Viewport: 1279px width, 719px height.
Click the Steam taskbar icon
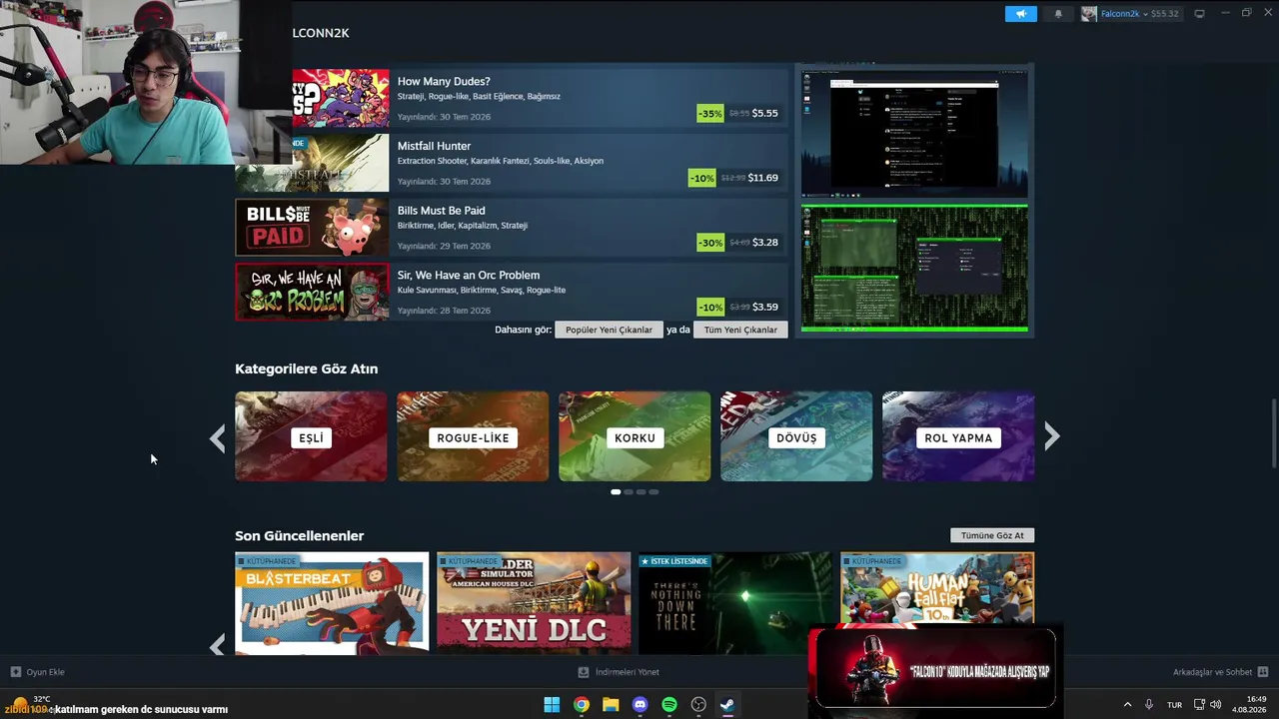[728, 705]
